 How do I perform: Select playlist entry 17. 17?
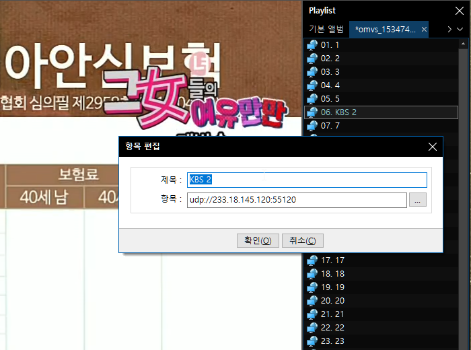[382, 260]
